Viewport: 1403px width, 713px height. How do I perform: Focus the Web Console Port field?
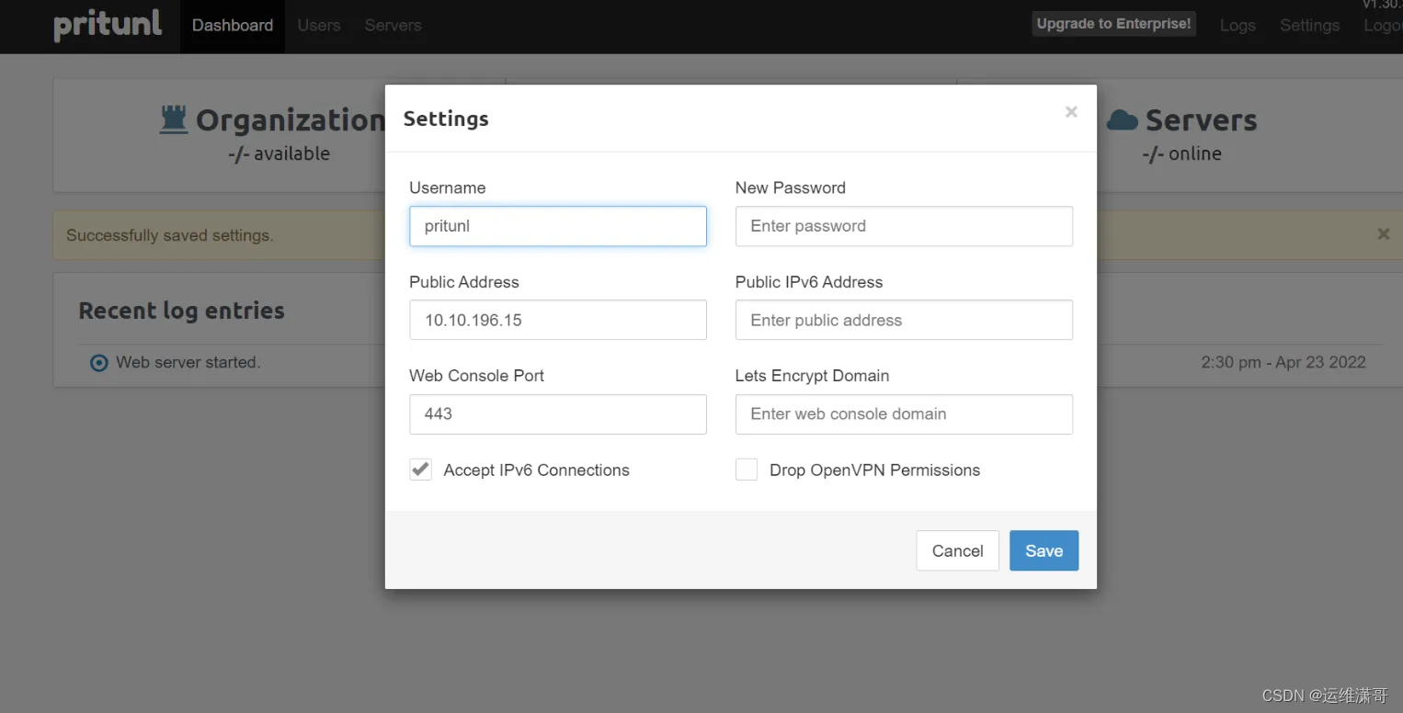point(558,414)
